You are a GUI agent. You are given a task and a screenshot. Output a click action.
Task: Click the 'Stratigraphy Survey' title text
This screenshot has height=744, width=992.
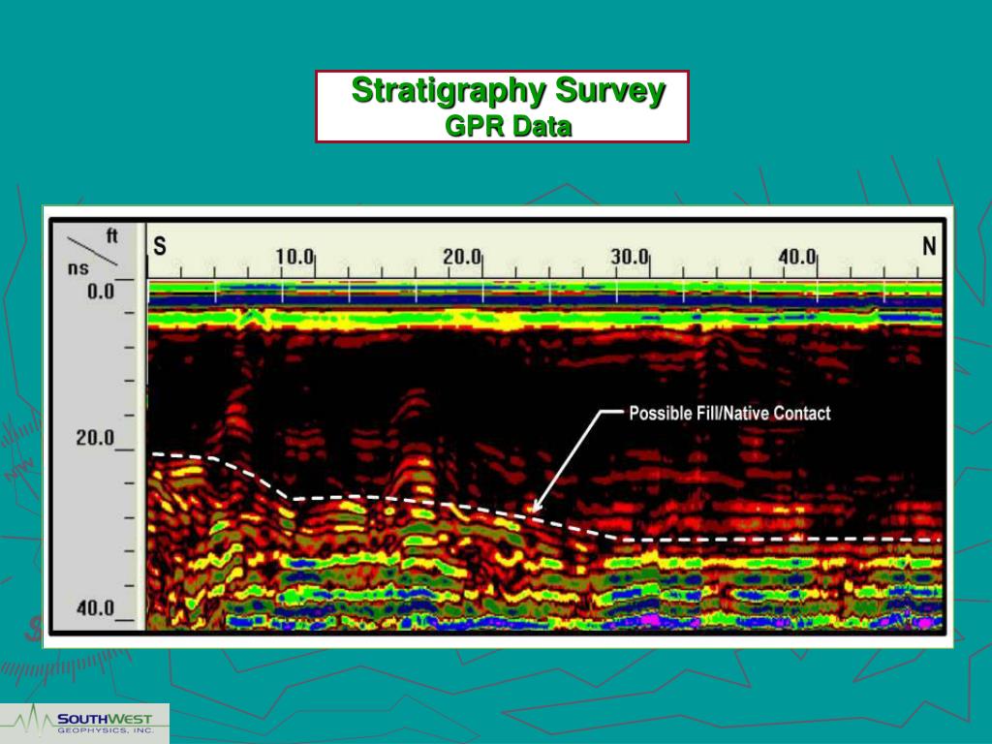coord(508,90)
